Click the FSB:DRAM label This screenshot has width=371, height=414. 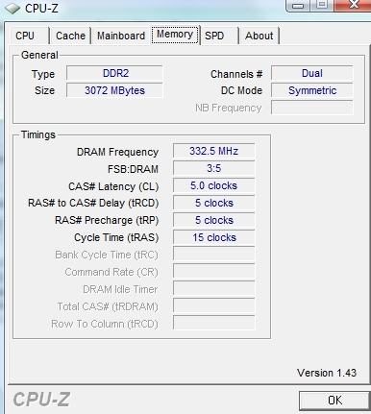point(133,169)
